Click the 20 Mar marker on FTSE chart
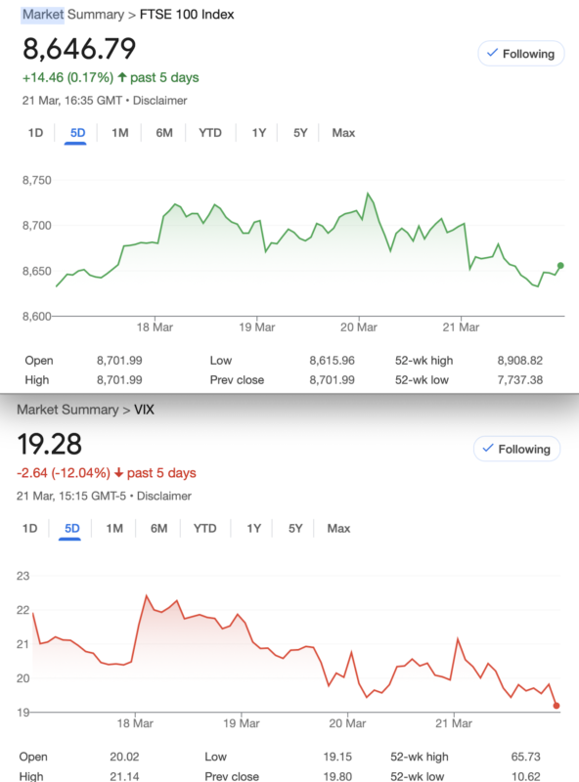The height and width of the screenshot is (782, 579). coord(359,327)
